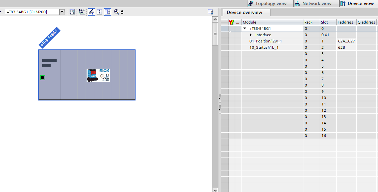Screen dimensions: 378x192
Task: Click the left collapse arrow on pane splitter
Action: click(x=219, y=98)
